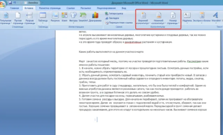Viewport: 223px width, 135px height.
Task: Click the 'Колонтитулы' group label
Action: click(158, 27)
